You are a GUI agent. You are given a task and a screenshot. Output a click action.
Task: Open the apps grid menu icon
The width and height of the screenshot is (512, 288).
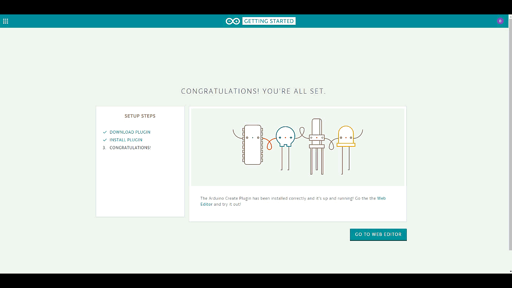pyautogui.click(x=6, y=21)
